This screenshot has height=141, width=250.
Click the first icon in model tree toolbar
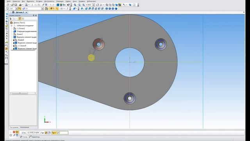pyautogui.click(x=11, y=19)
